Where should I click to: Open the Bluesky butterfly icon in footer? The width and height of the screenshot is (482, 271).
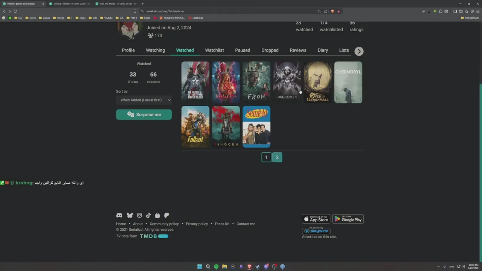tap(130, 215)
